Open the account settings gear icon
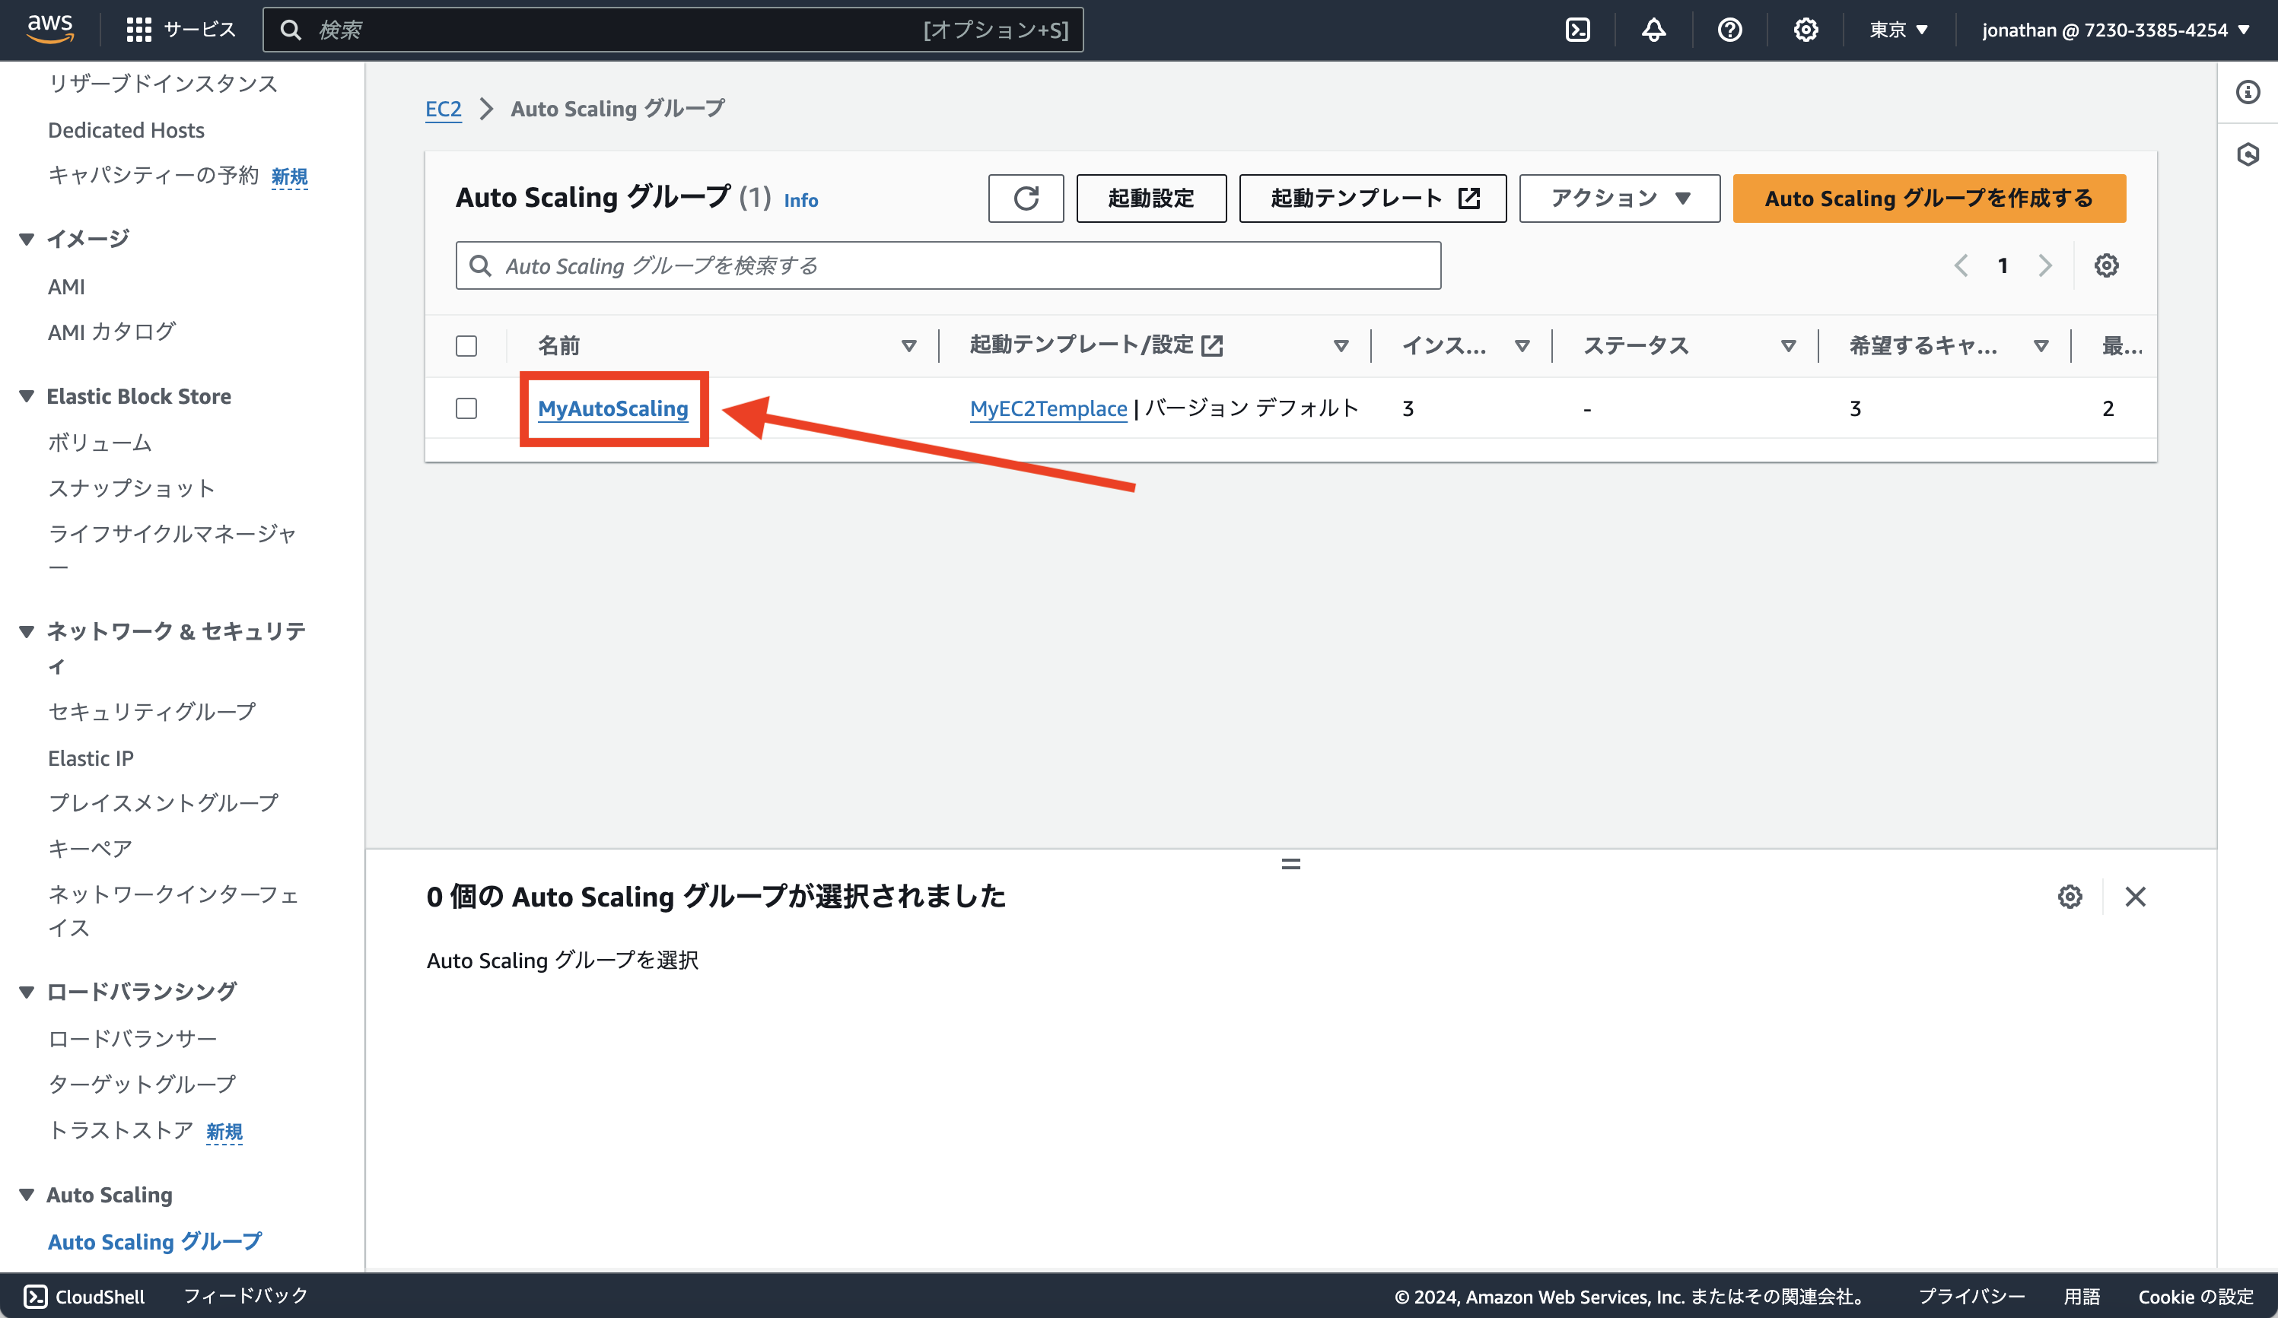This screenshot has height=1318, width=2278. tap(1806, 29)
